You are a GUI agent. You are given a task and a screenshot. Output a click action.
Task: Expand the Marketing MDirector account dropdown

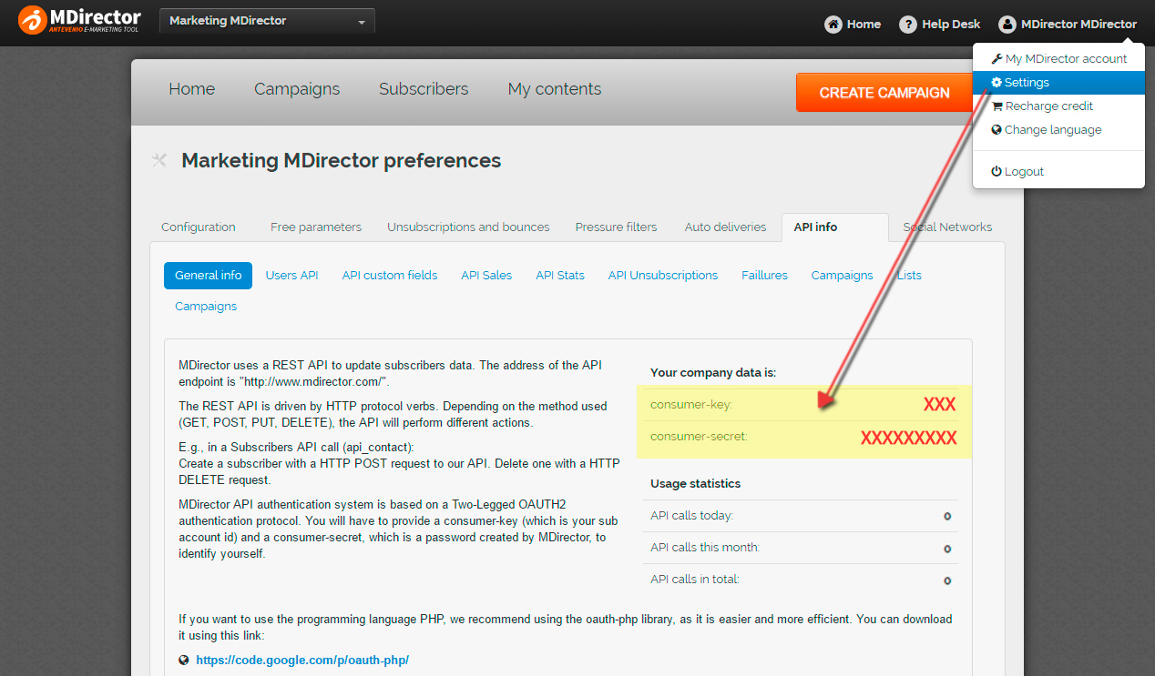pyautogui.click(x=267, y=21)
